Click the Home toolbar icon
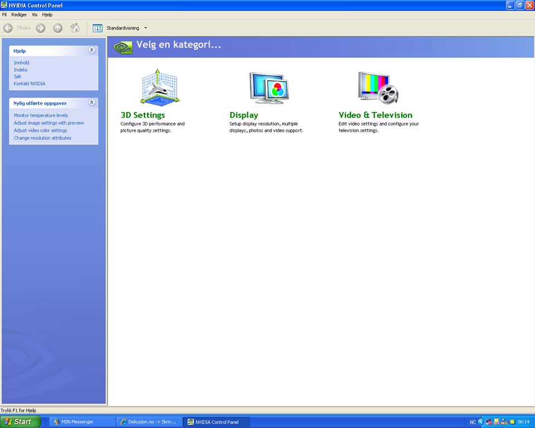The image size is (535, 428). pos(75,28)
